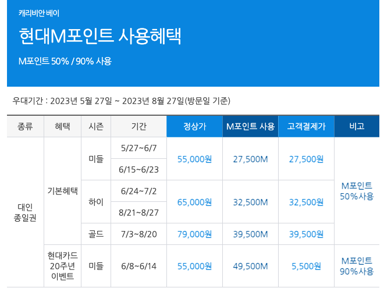Click the 'M포인트 사용' column header
This screenshot has height=288, width=384.
click(251, 126)
